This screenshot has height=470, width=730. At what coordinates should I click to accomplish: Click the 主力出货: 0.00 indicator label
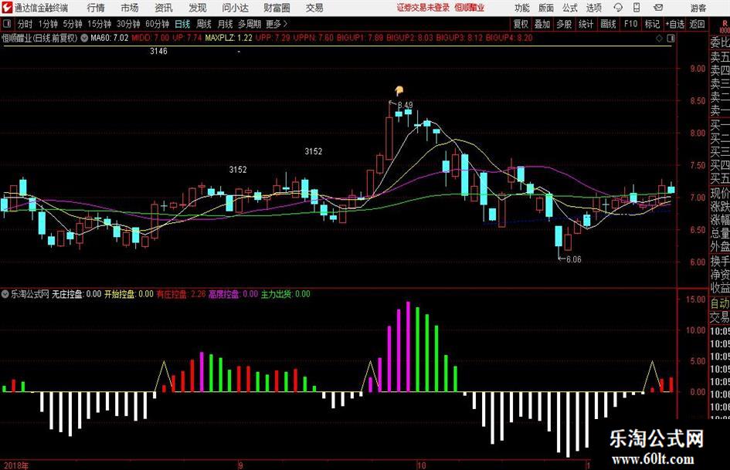[285, 294]
